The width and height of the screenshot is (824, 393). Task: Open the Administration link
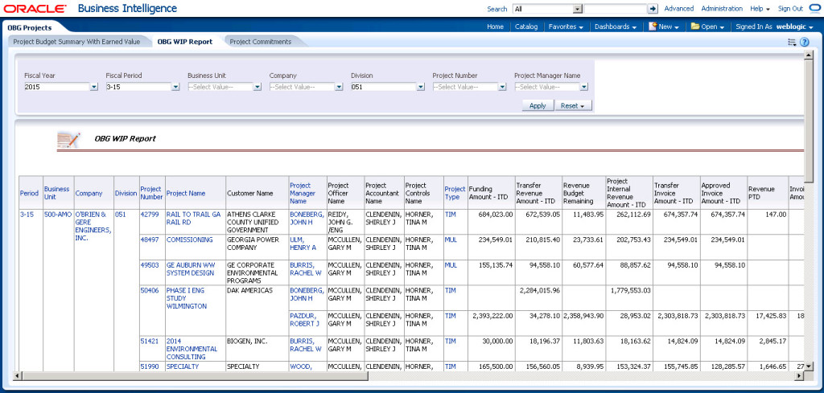(x=722, y=9)
